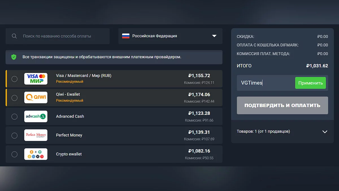Click the promo code field containing VGTimes
Viewport: 339px width, 191px height.
(x=266, y=83)
